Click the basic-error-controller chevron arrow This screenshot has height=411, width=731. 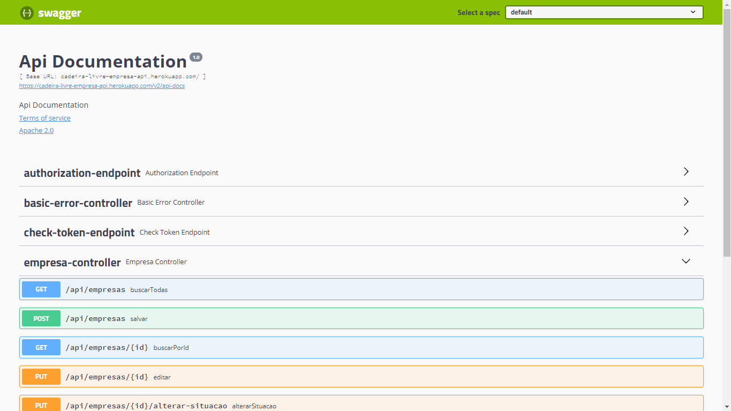(x=686, y=202)
